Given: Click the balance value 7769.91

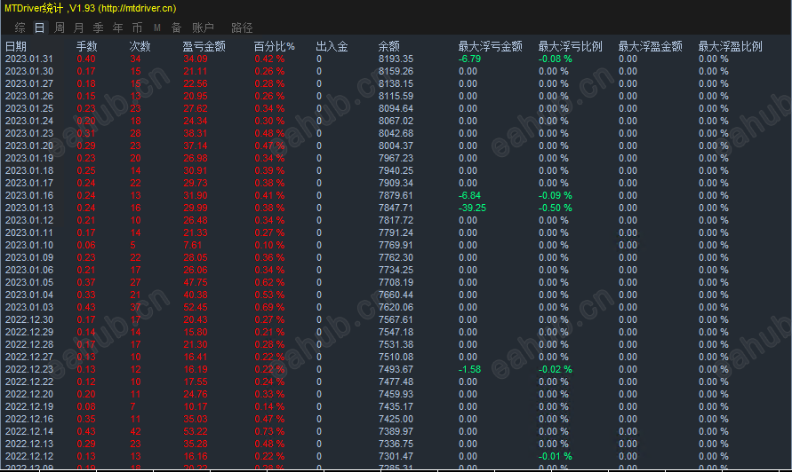Looking at the screenshot, I should tap(396, 245).
